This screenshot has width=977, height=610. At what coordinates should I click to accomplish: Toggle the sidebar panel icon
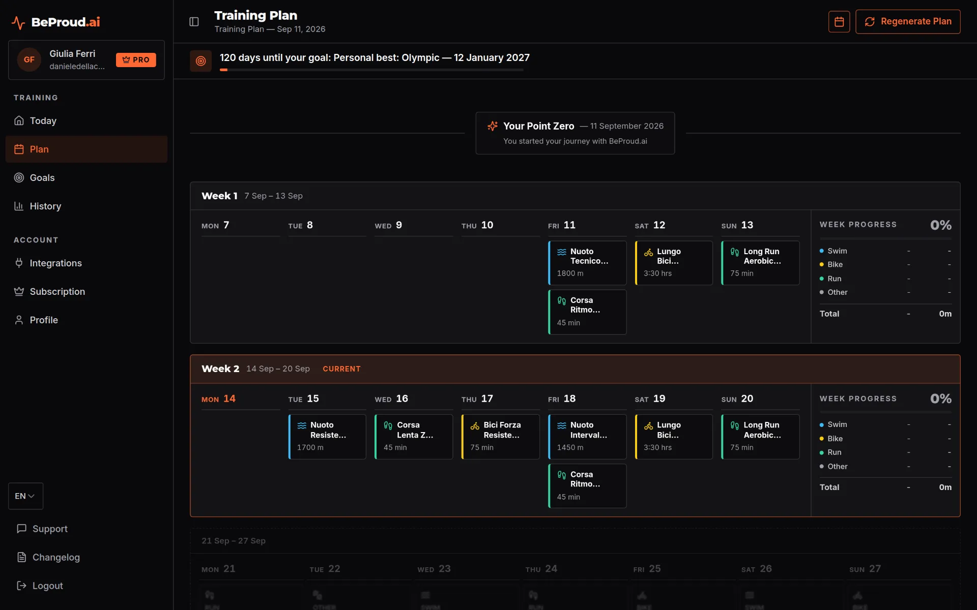[x=194, y=21]
